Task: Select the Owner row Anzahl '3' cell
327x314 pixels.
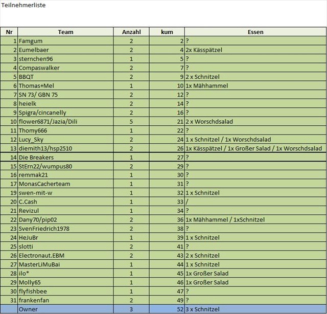Action: pos(131,309)
